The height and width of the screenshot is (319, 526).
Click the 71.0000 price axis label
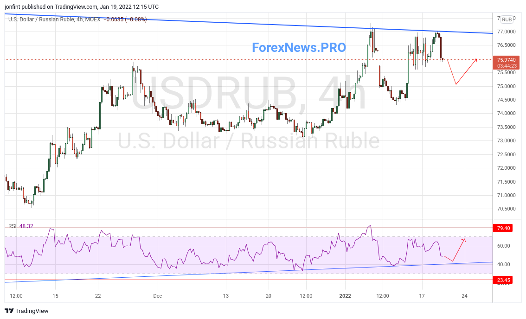click(506, 195)
